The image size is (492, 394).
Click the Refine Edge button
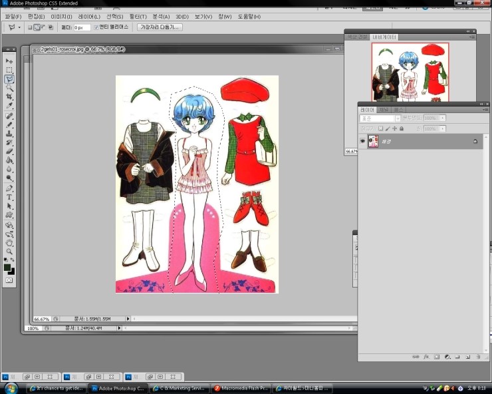coord(160,27)
